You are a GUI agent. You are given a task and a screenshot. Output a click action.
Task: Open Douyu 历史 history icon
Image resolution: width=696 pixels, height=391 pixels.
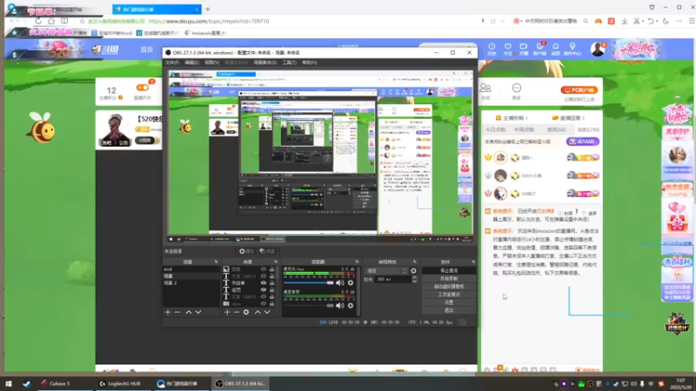(492, 49)
